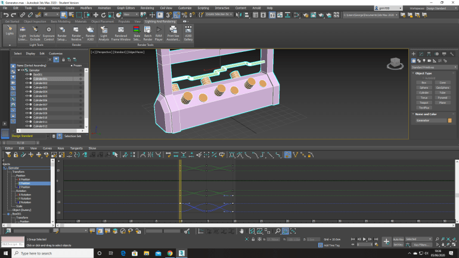Image resolution: width=459 pixels, height=258 pixels.
Task: Toggle the geometry display filter in Scene Explorer
Action: [13, 66]
